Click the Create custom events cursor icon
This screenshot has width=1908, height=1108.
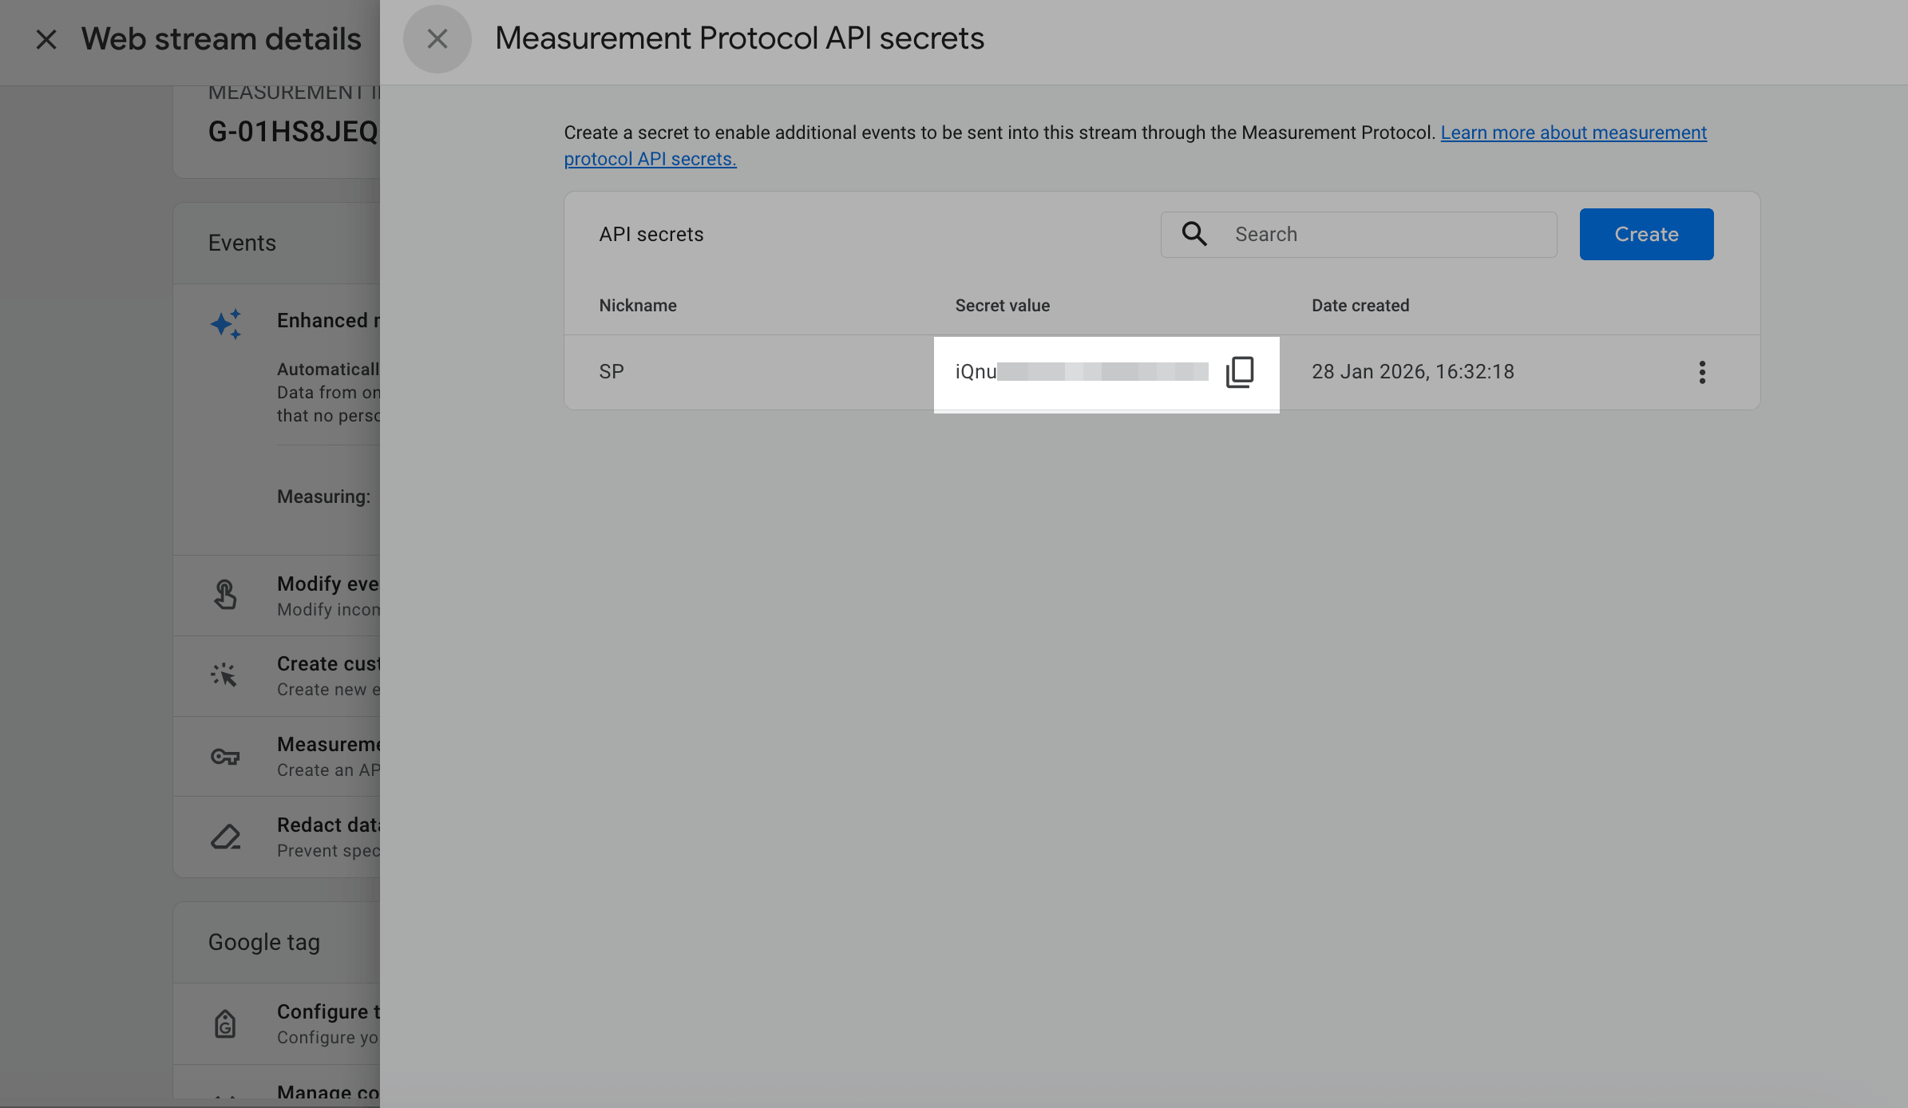pos(224,675)
